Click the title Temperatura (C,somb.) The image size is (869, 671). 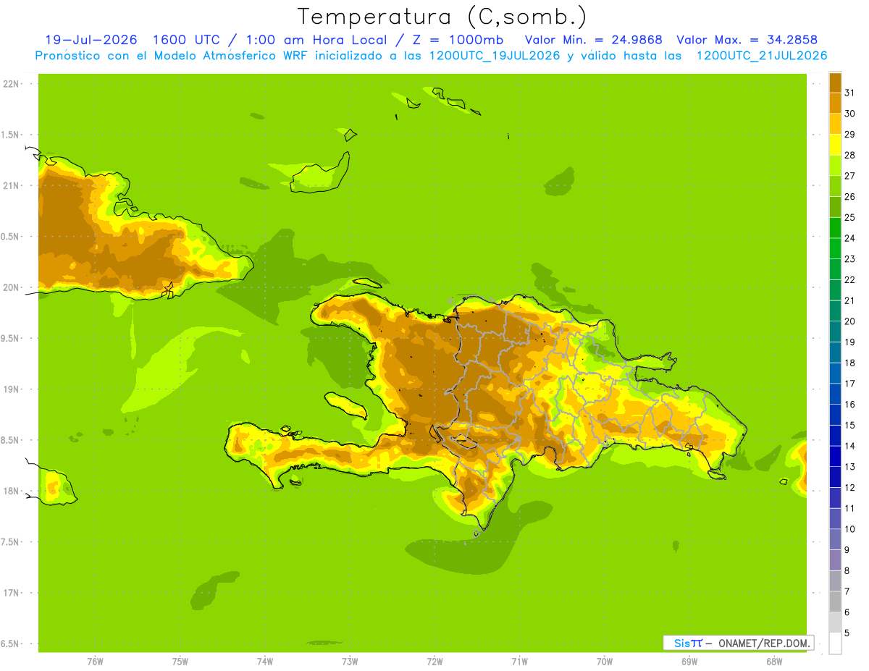point(442,17)
